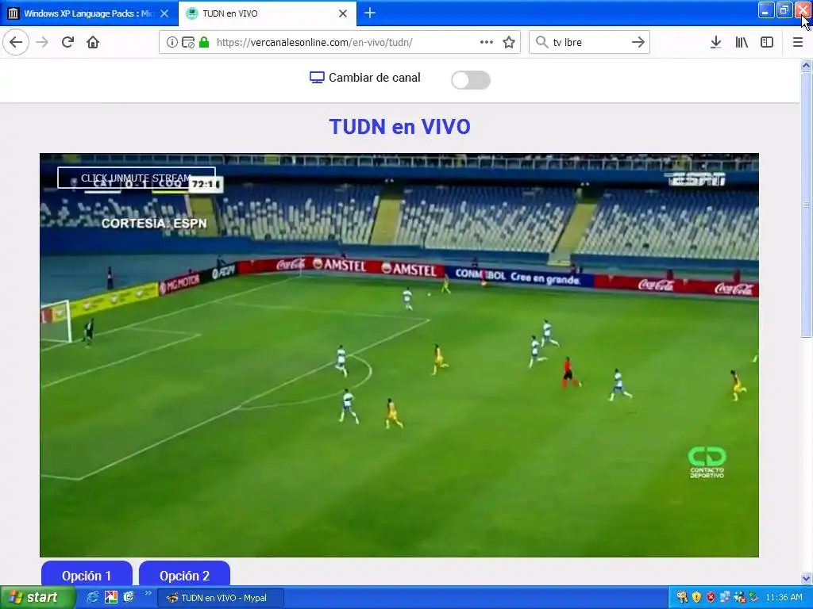Launch Internet Explorer from Quick Launch
Screen dimensions: 813x609
[x=93, y=597]
